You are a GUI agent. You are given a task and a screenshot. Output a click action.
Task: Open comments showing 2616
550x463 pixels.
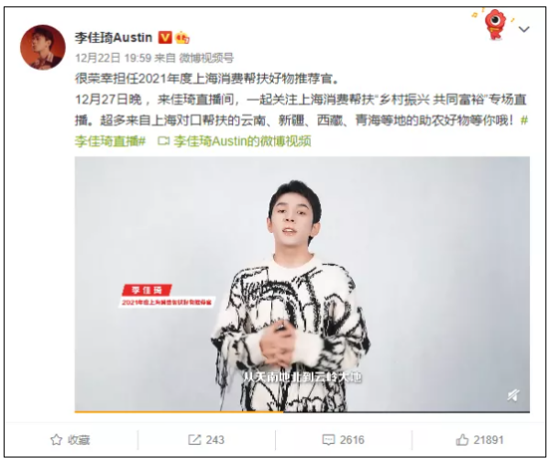(344, 439)
